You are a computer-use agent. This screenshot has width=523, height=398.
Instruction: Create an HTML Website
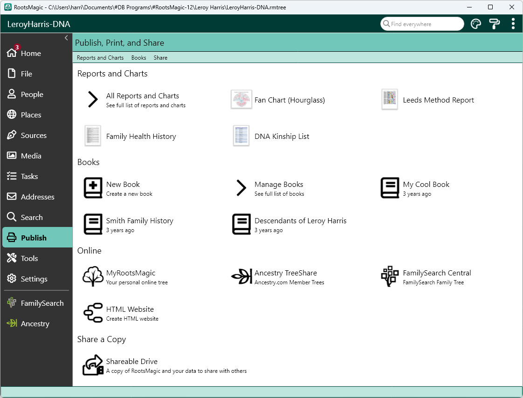121,313
